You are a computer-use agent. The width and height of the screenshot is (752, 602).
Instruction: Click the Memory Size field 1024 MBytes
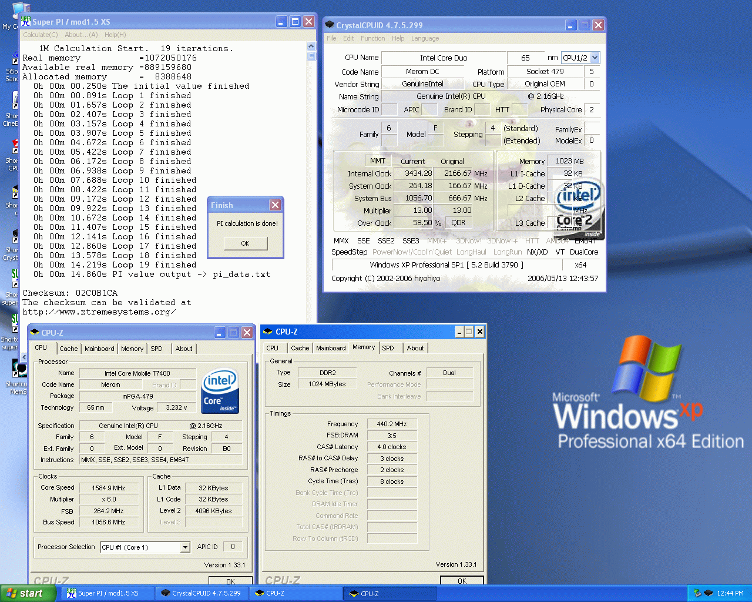tap(327, 384)
